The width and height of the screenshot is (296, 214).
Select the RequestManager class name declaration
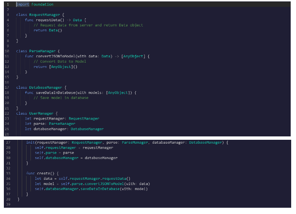[44, 15]
